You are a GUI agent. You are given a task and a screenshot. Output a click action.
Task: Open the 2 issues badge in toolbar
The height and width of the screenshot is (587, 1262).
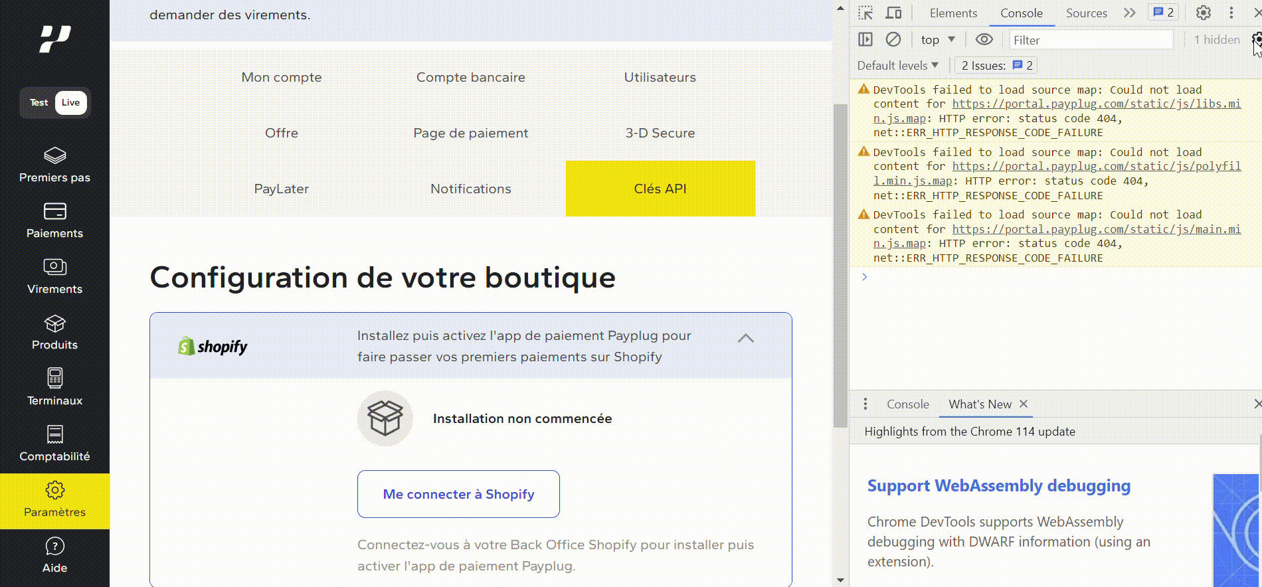[1163, 13]
